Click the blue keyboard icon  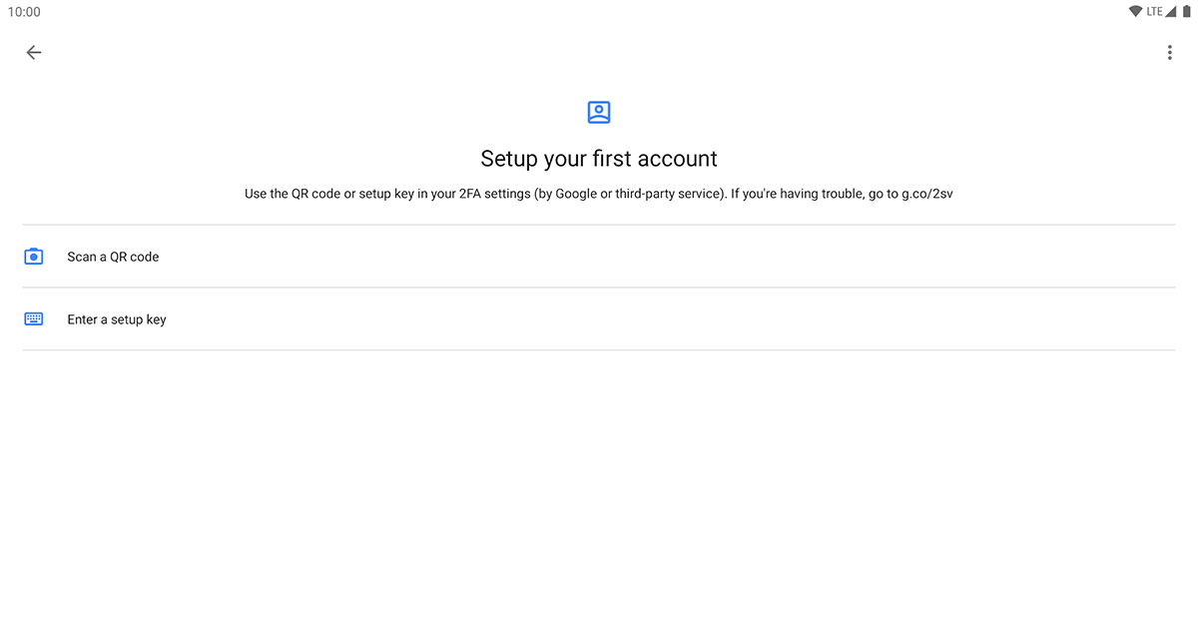pos(34,319)
